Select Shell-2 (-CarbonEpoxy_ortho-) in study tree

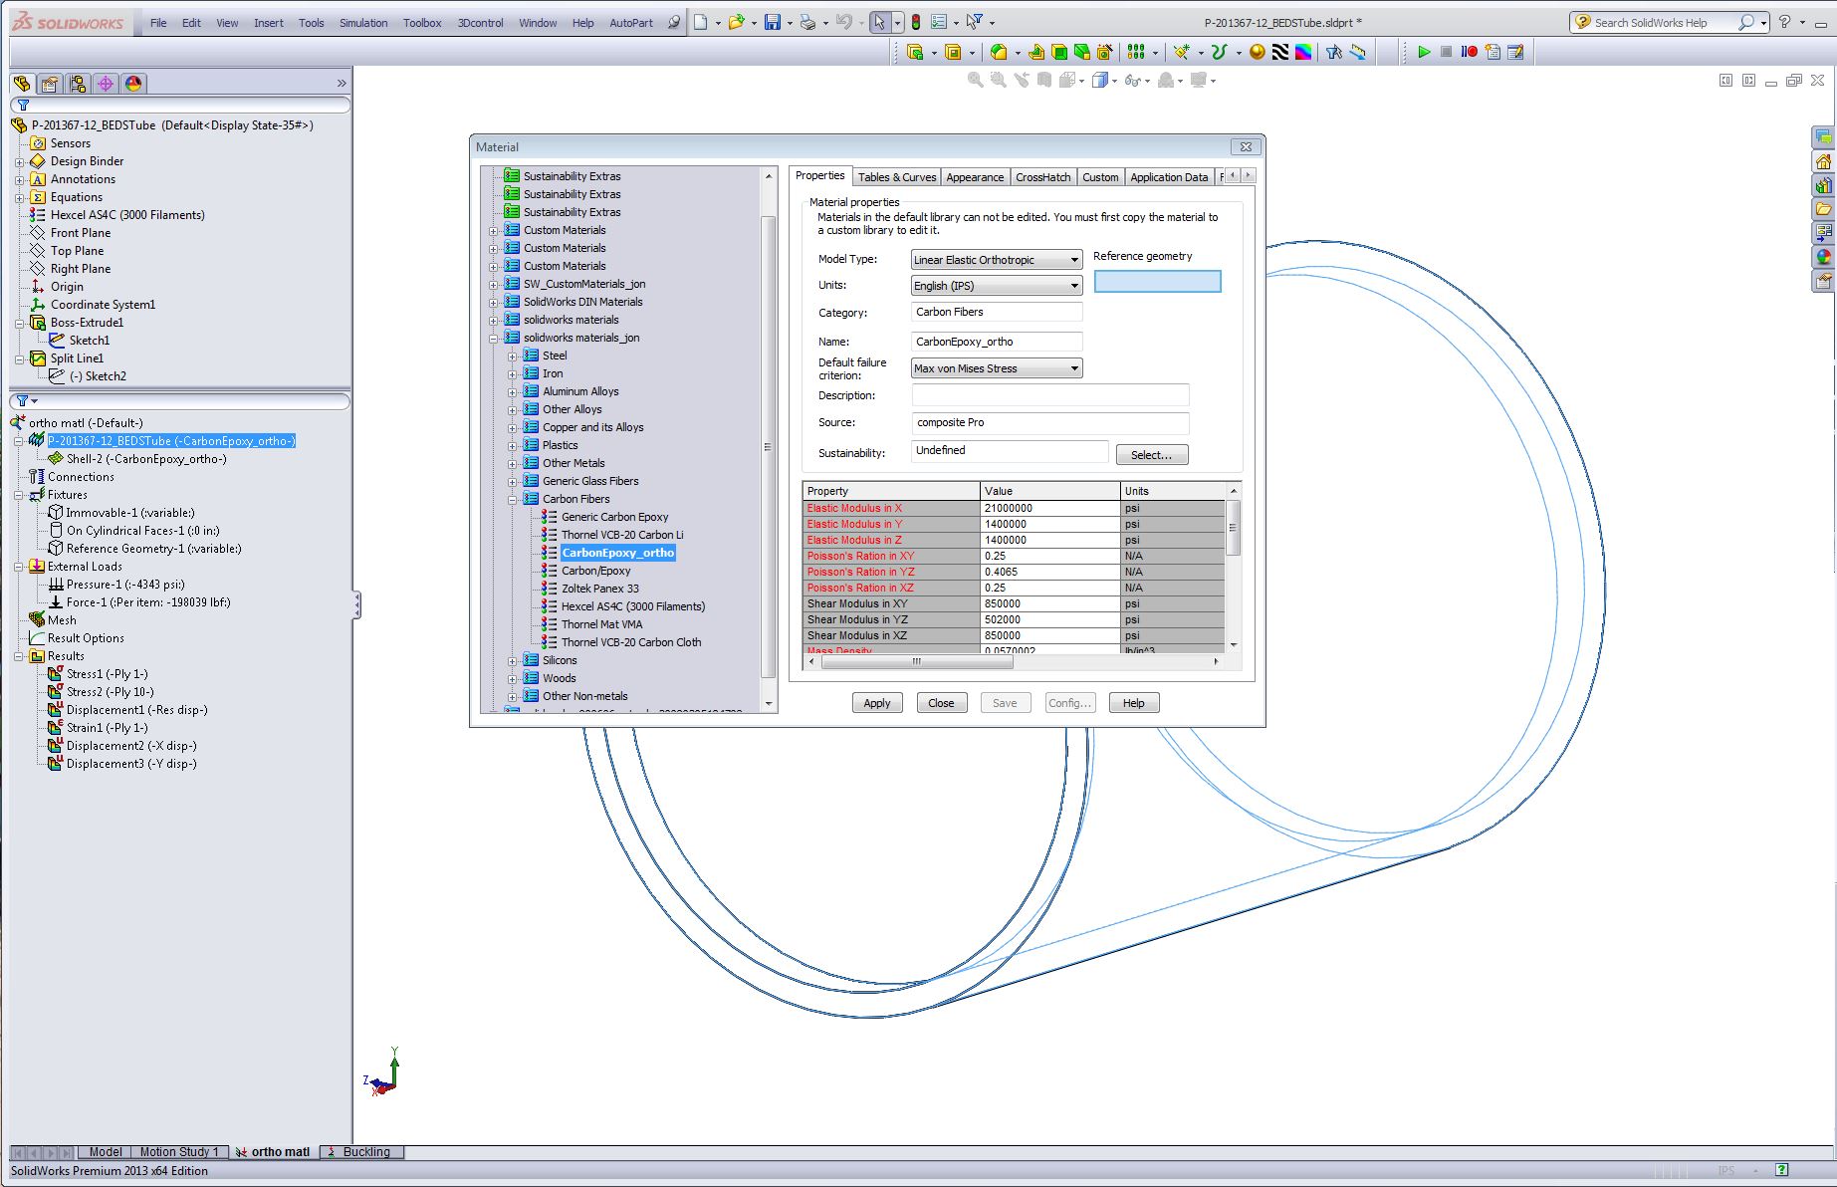coord(146,459)
